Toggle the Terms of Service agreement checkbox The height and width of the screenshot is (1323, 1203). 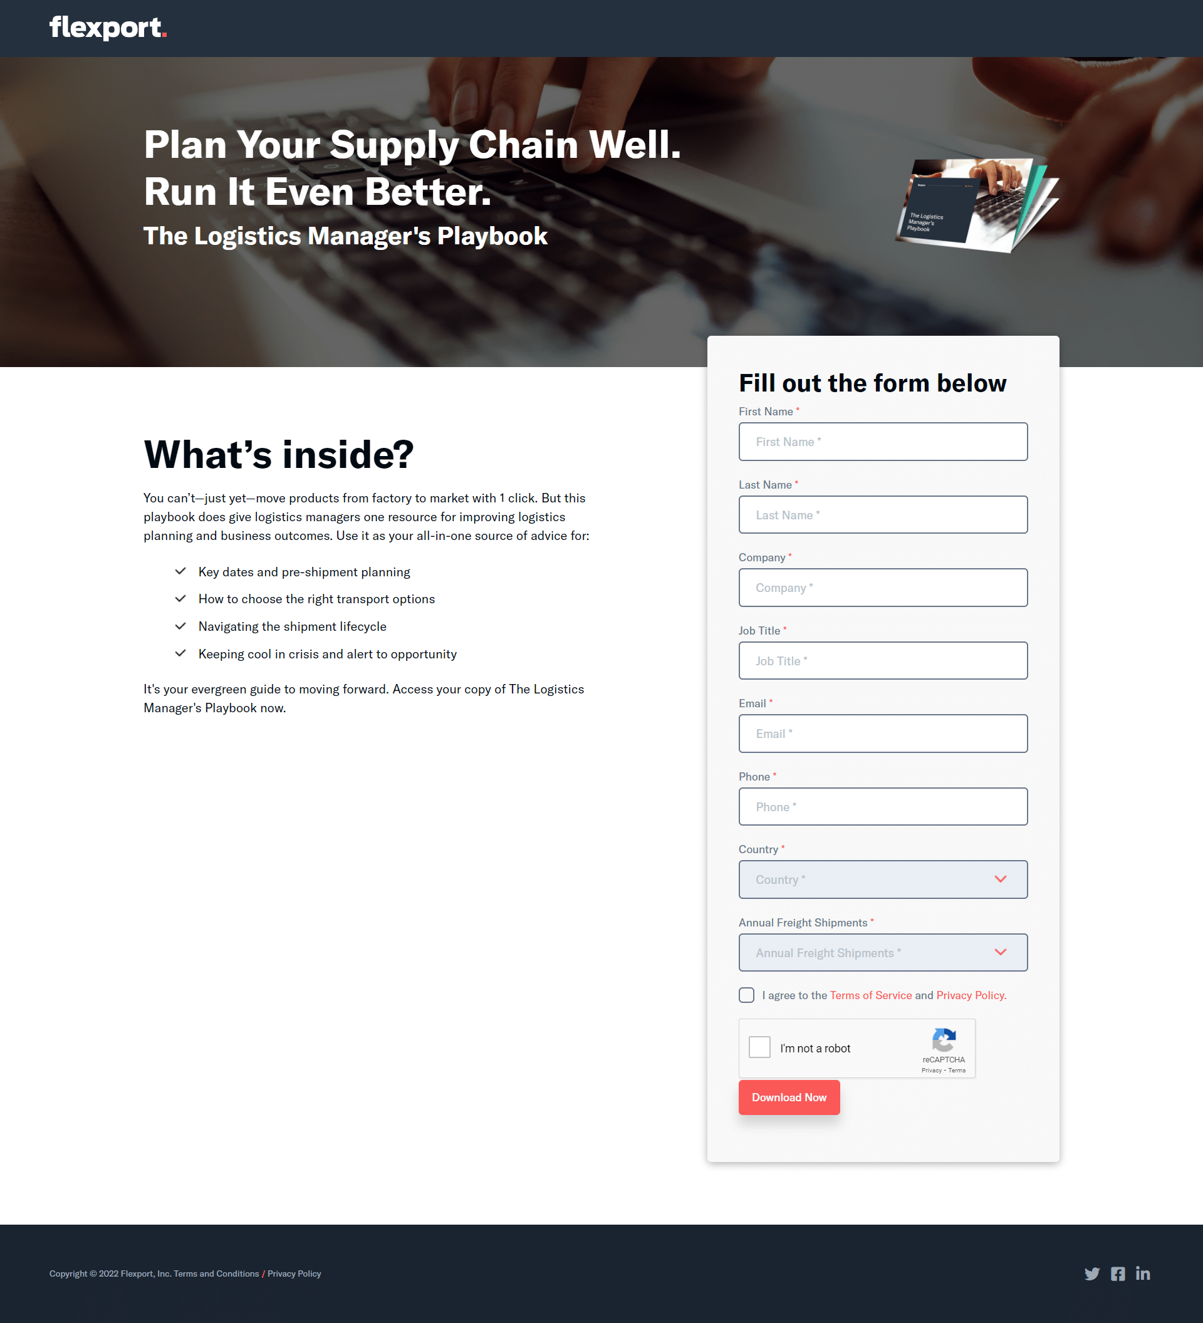(x=747, y=995)
